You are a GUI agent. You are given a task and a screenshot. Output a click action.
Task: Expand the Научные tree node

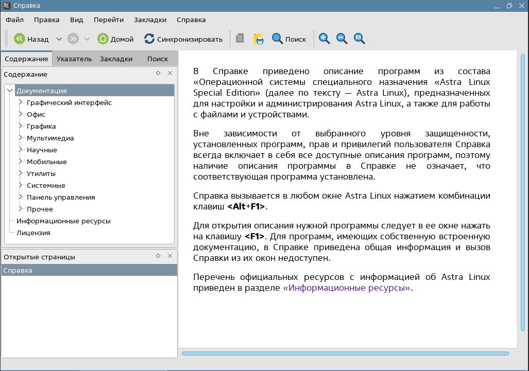20,149
